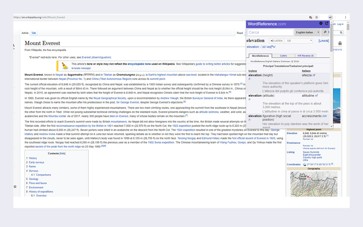Click the [LINKS] link in the popup

tap(324, 41)
